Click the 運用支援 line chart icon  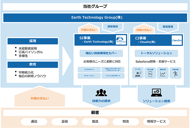point(163,74)
